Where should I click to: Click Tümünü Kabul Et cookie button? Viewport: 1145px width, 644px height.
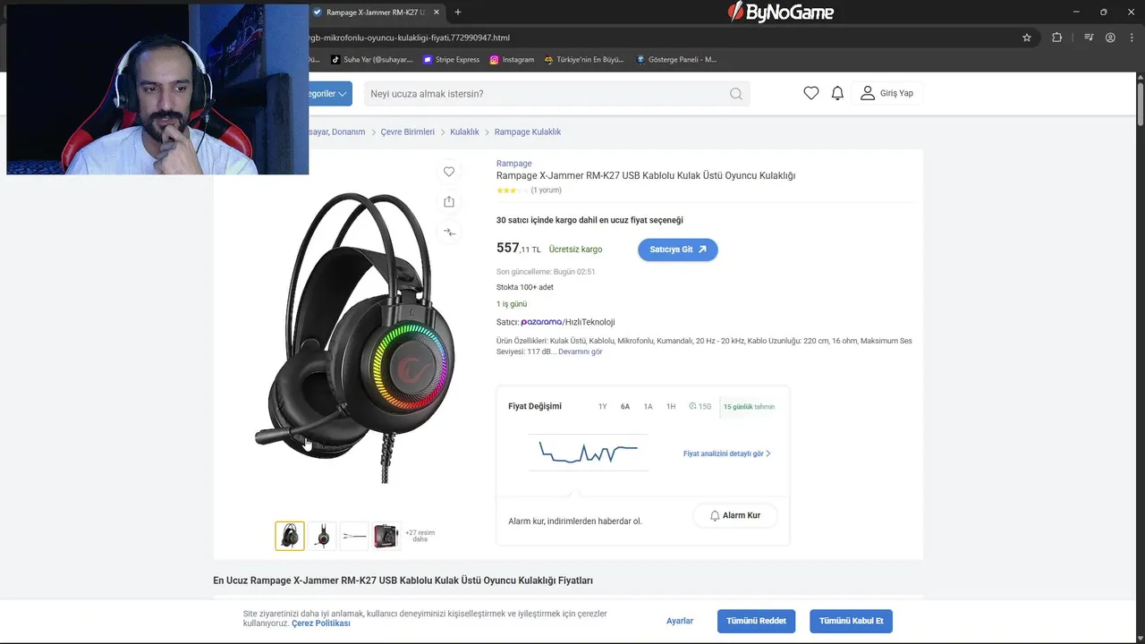[852, 621]
